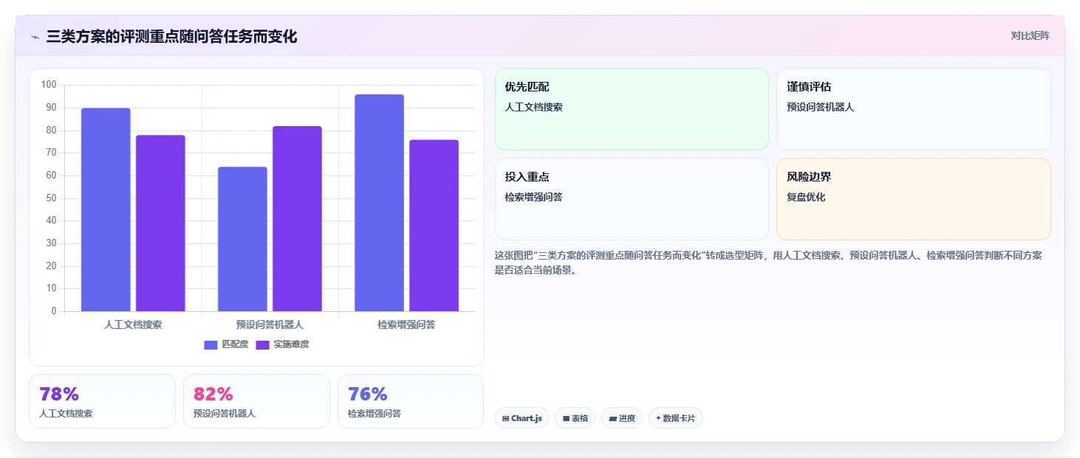Image resolution: width=1080 pixels, height=458 pixels.
Task: Click the title 三类方案的评测重点随问答任务而变化
Action: click(171, 37)
